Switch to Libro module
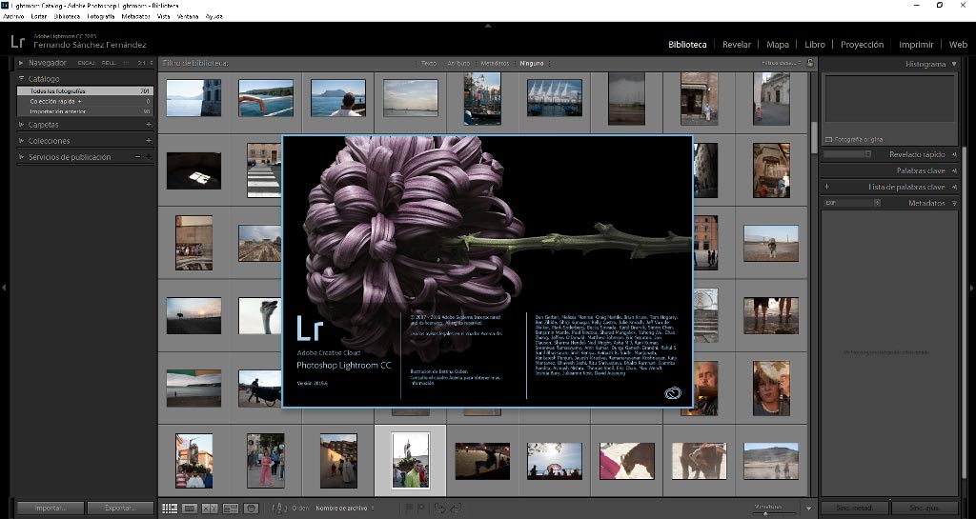This screenshot has height=519, width=976. coord(815,45)
